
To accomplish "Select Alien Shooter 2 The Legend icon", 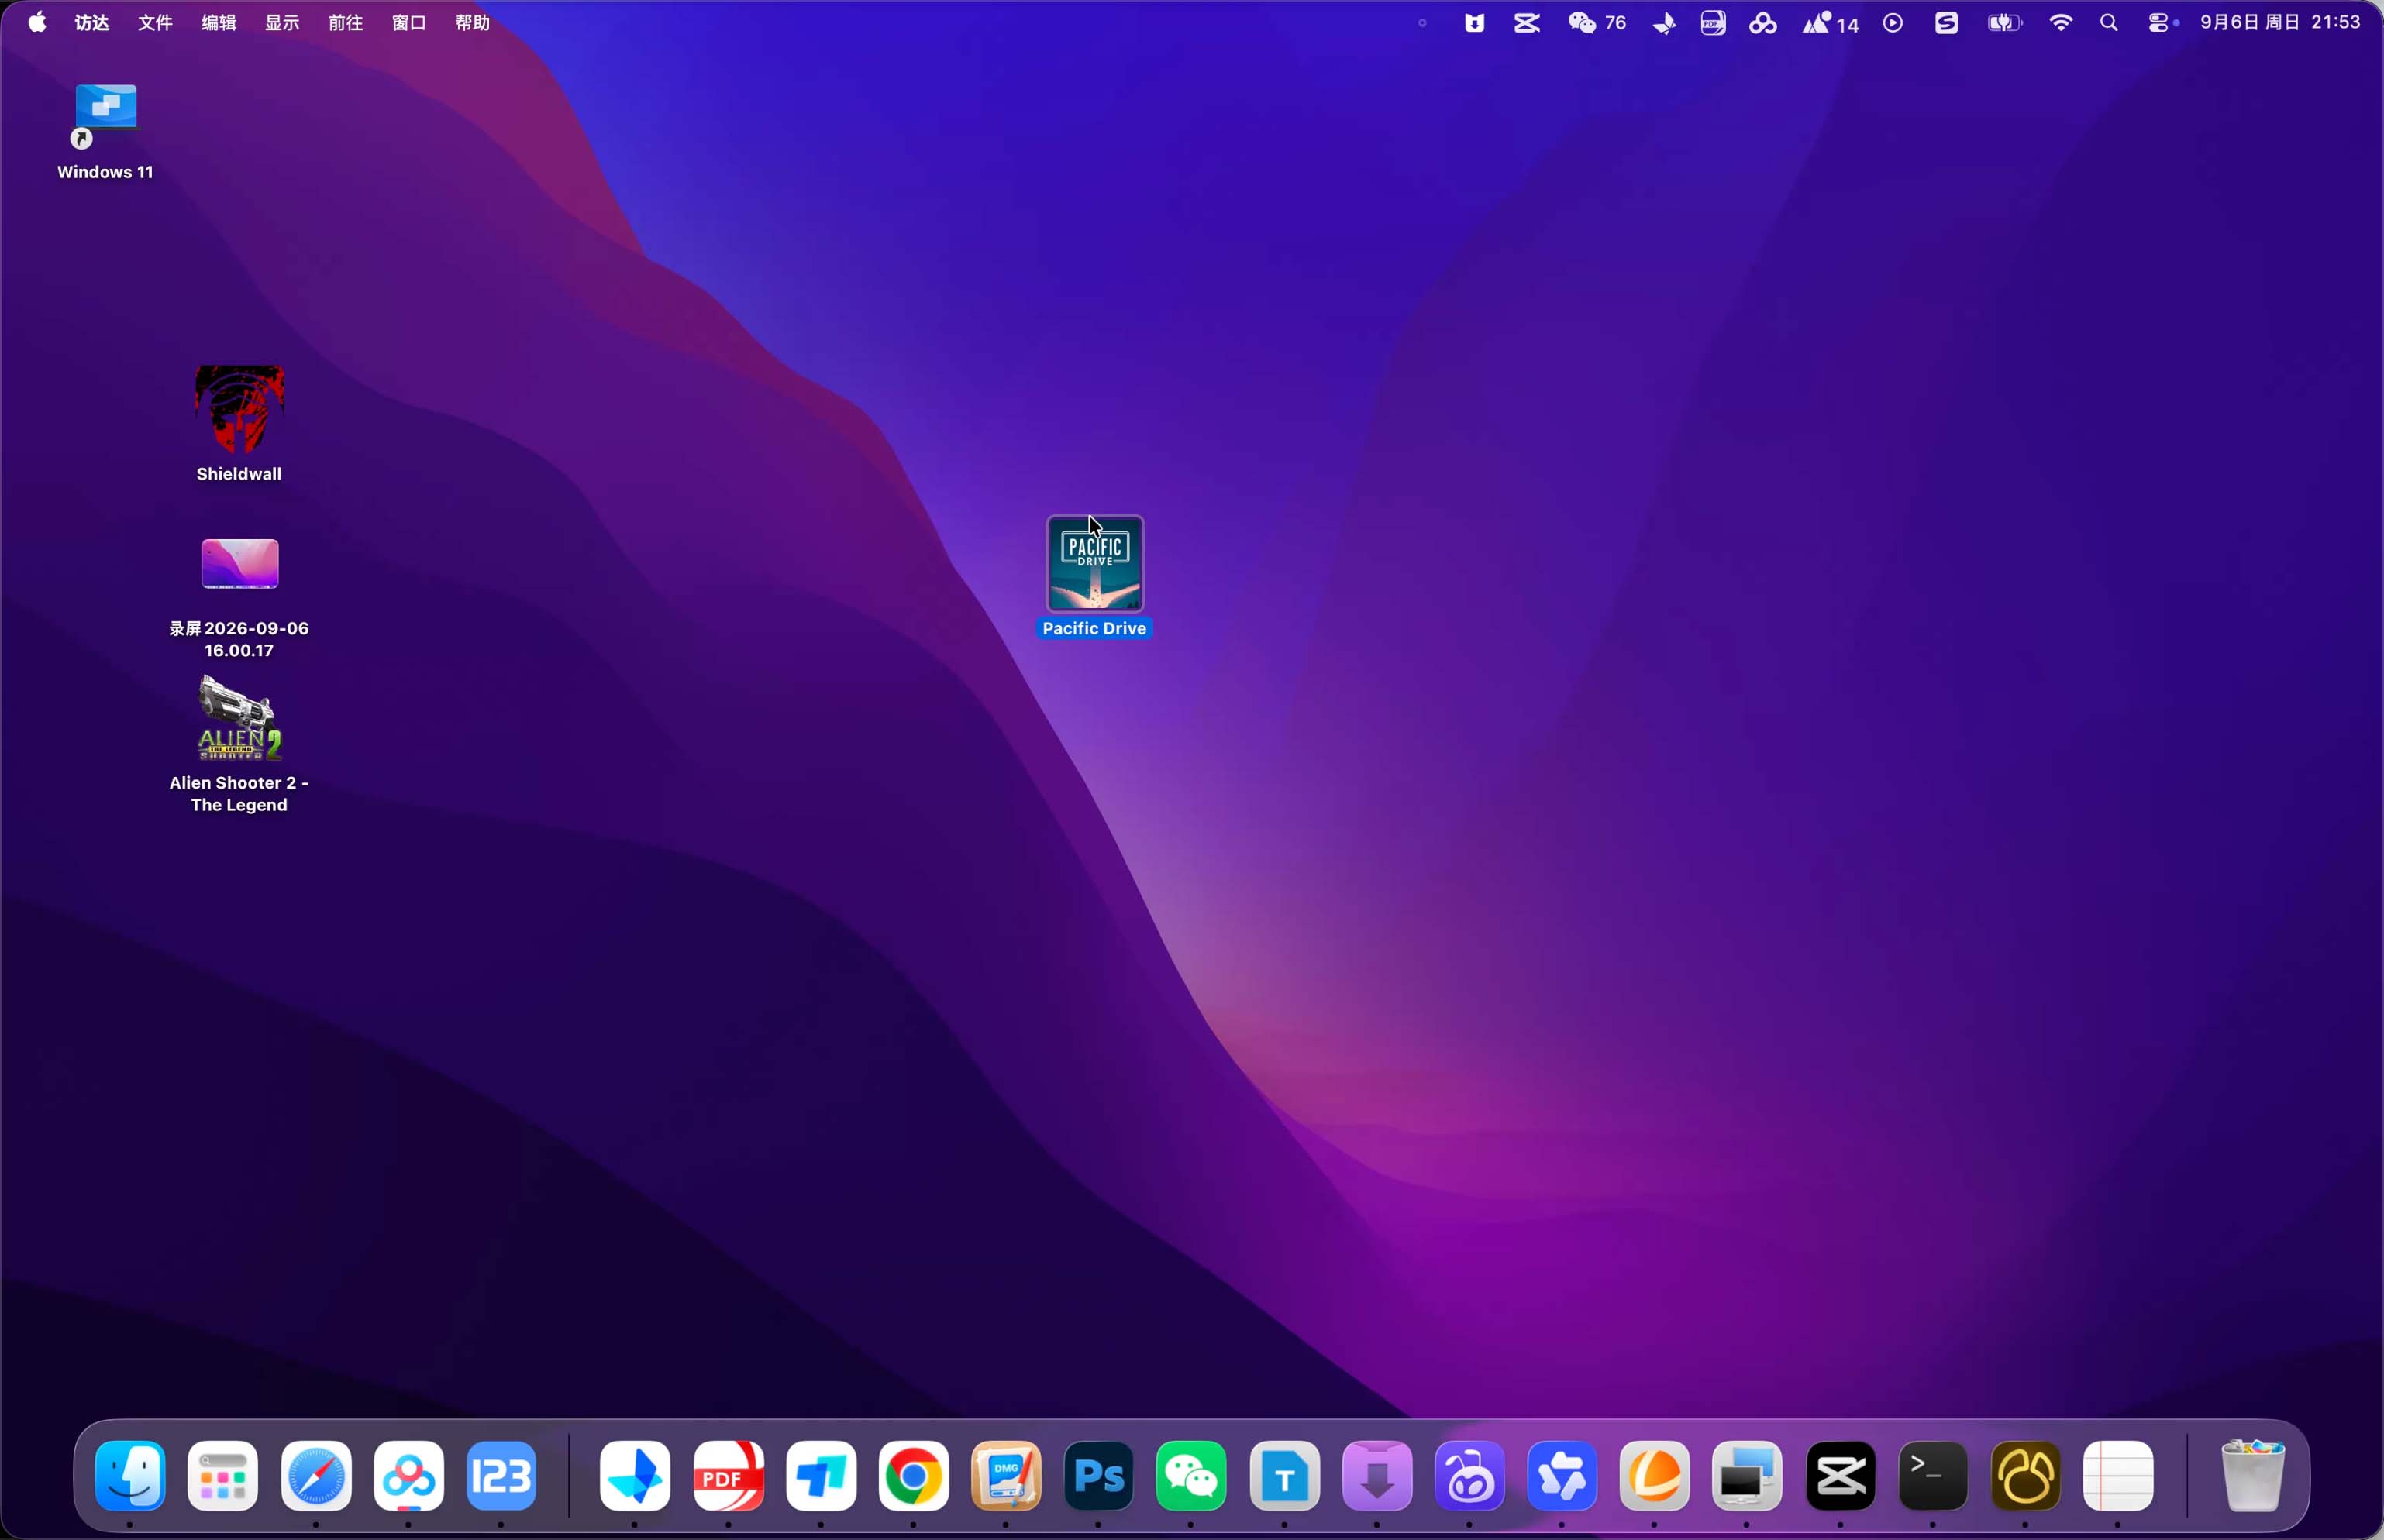I will pyautogui.click(x=239, y=718).
